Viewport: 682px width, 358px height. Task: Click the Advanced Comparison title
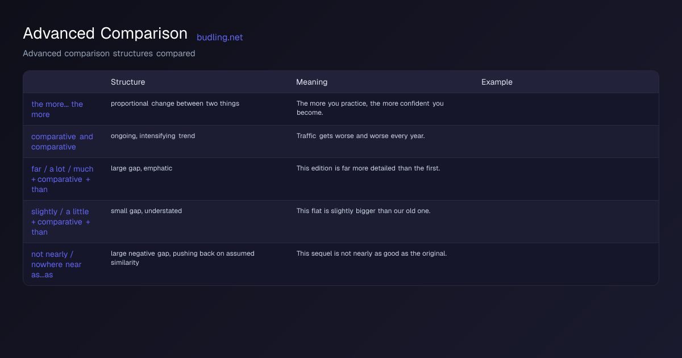(x=105, y=34)
